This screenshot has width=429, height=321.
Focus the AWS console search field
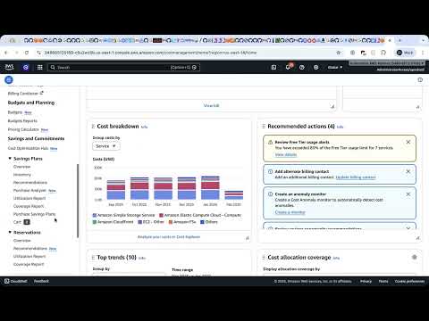pyautogui.click(x=123, y=68)
